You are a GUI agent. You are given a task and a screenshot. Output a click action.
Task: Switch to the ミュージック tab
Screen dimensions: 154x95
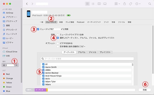(x=51, y=22)
